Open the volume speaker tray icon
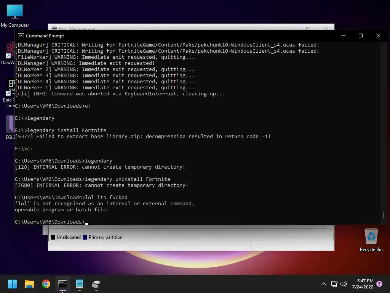Screen dimensions: 390x293 tap(344, 284)
